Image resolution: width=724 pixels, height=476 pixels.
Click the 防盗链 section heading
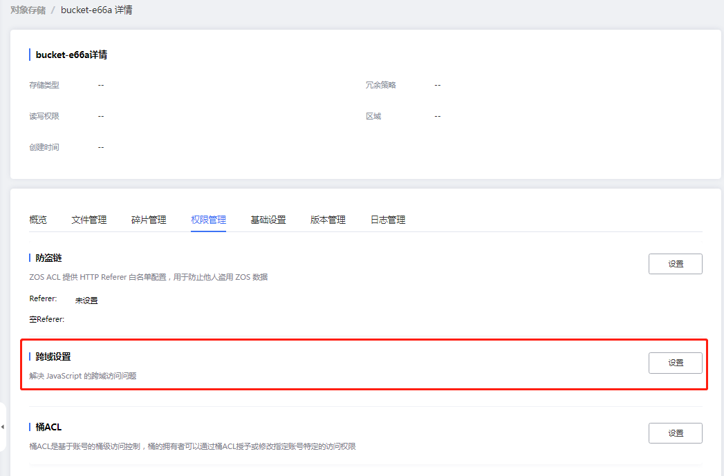(x=48, y=257)
